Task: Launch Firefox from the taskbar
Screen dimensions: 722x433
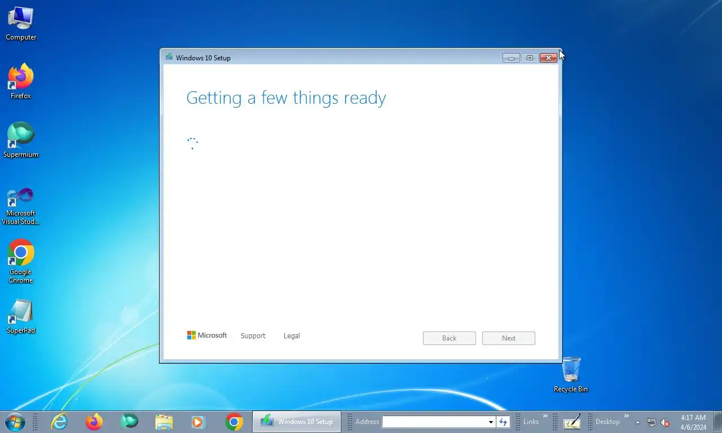Action: click(x=94, y=422)
